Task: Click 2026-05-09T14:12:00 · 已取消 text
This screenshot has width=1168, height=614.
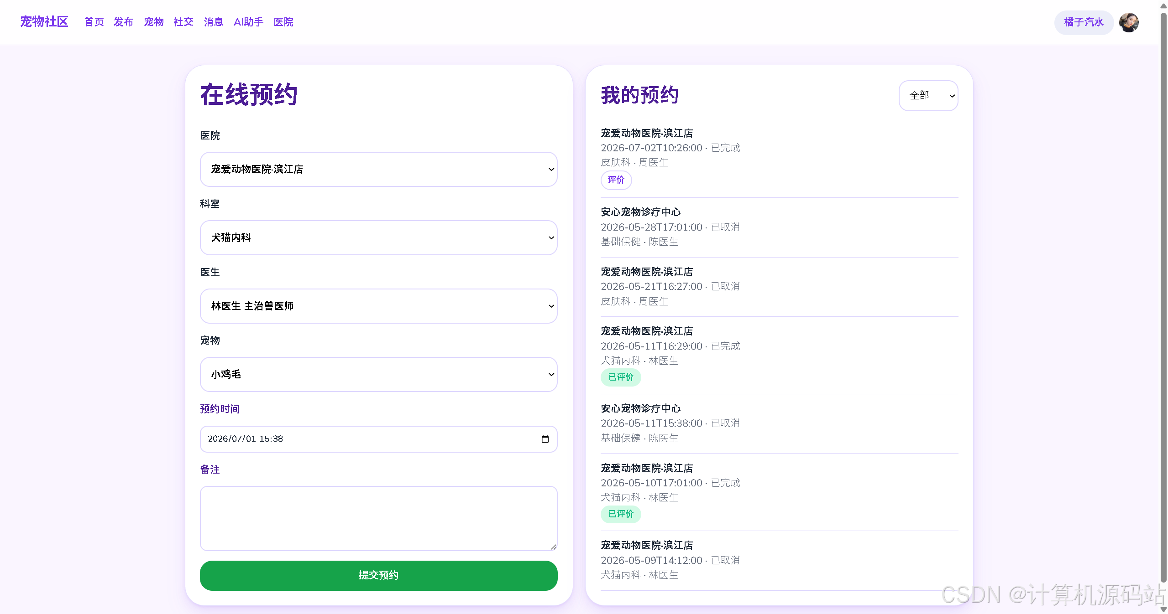Action: (x=670, y=560)
